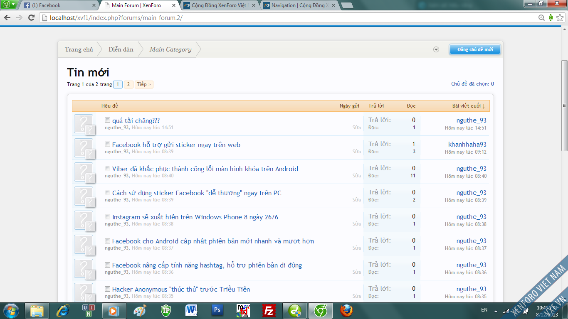The width and height of the screenshot is (568, 319).
Task: Switch to the 'Cộng Đồng XenForo Việt' tab
Action: pyautogui.click(x=220, y=5)
